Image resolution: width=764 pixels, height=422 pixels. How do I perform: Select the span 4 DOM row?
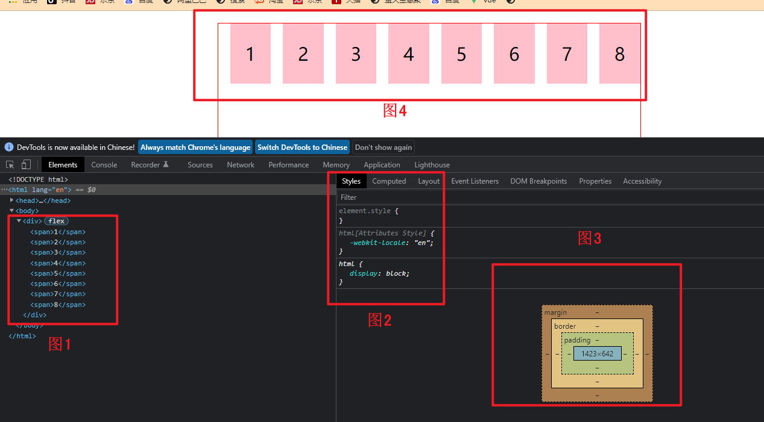pyautogui.click(x=58, y=263)
